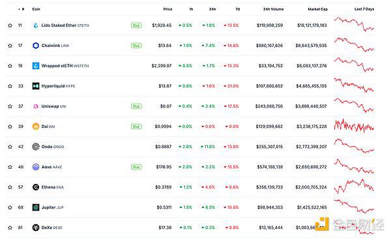The width and height of the screenshot is (391, 238).
Task: Sort by Price column header
Action: coord(167,9)
